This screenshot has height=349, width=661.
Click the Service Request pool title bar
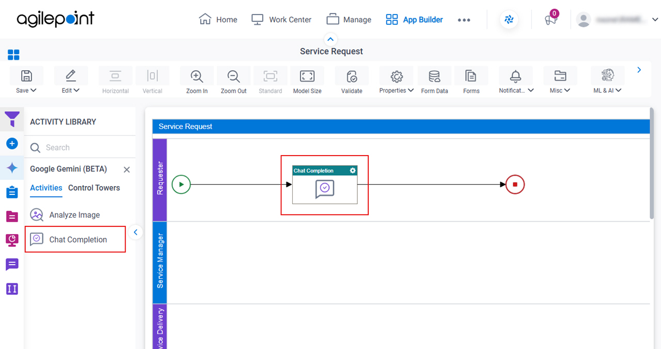(401, 127)
